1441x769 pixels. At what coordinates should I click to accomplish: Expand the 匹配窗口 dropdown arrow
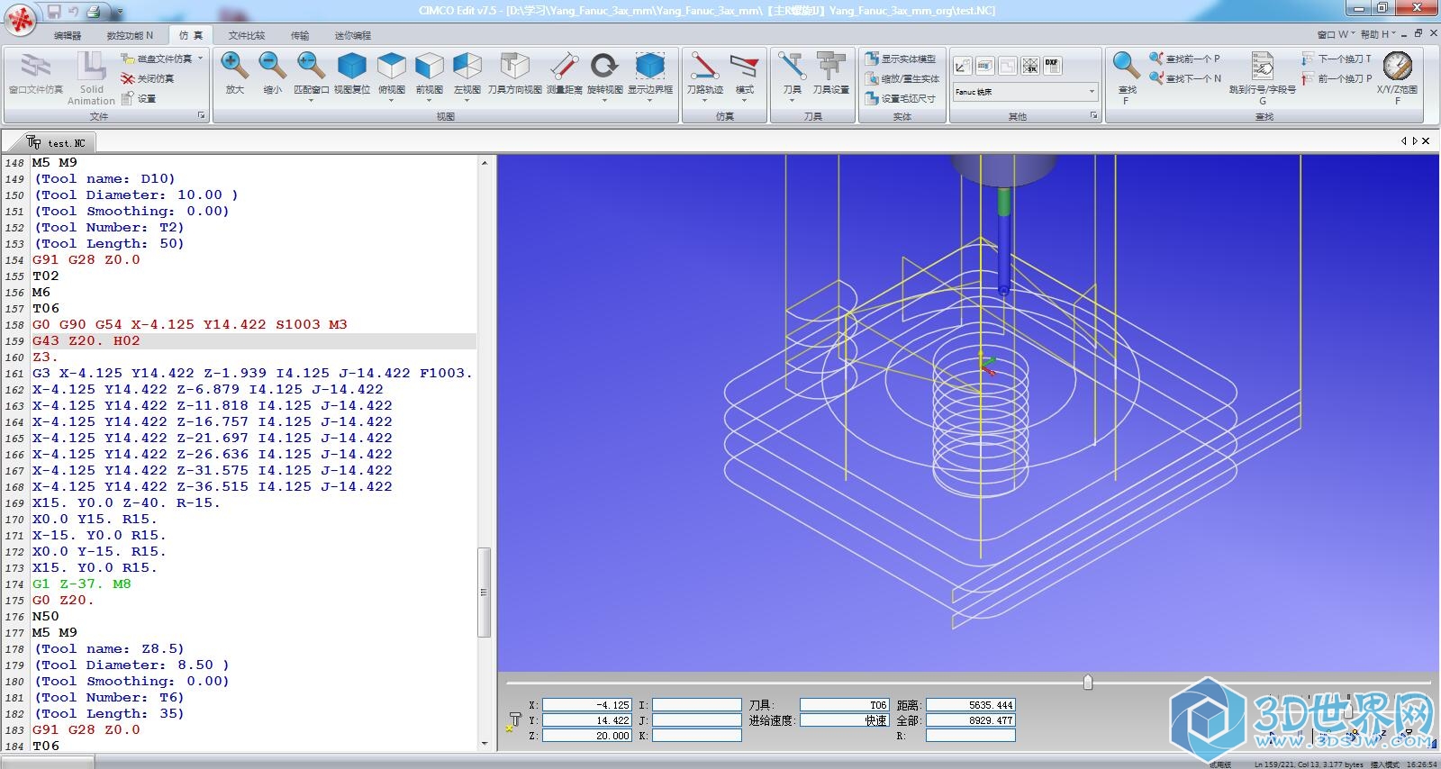[x=311, y=100]
